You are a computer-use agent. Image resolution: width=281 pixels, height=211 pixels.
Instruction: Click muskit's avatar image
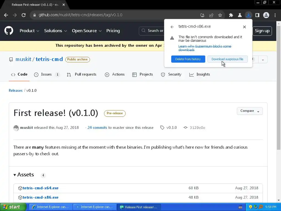click(16, 128)
